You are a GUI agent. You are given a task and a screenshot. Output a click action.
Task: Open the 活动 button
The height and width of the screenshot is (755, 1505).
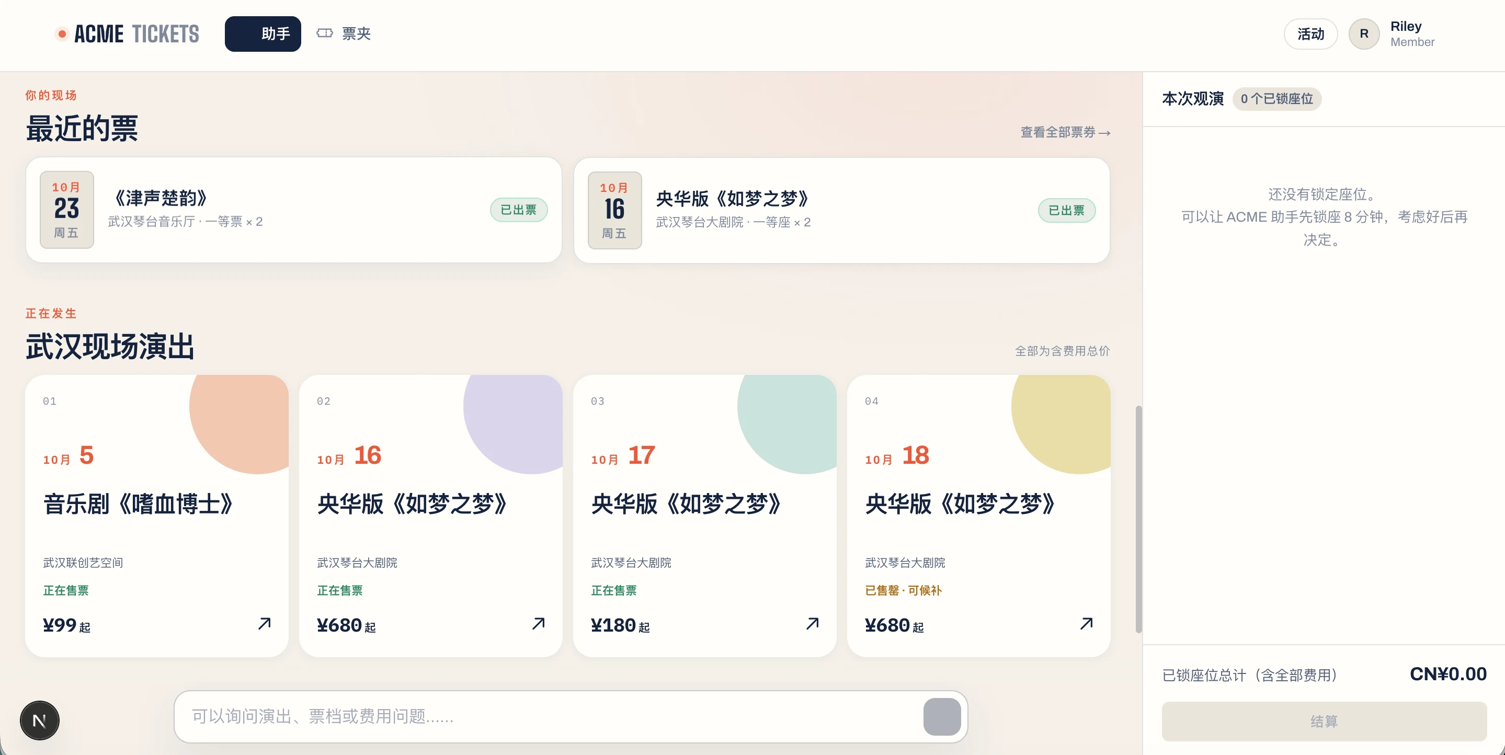(1310, 34)
